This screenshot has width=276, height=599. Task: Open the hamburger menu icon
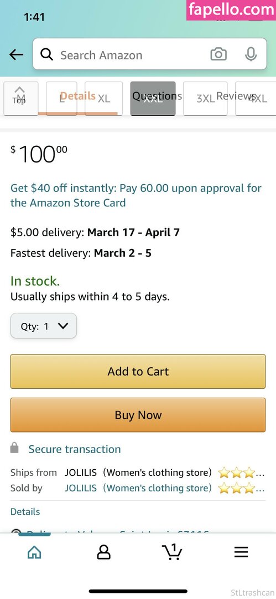coord(241,552)
